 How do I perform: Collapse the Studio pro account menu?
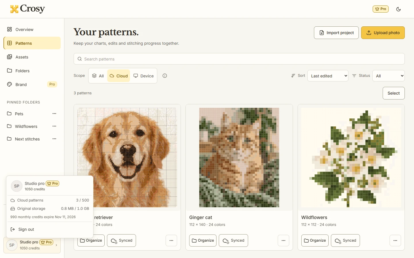(x=32, y=245)
